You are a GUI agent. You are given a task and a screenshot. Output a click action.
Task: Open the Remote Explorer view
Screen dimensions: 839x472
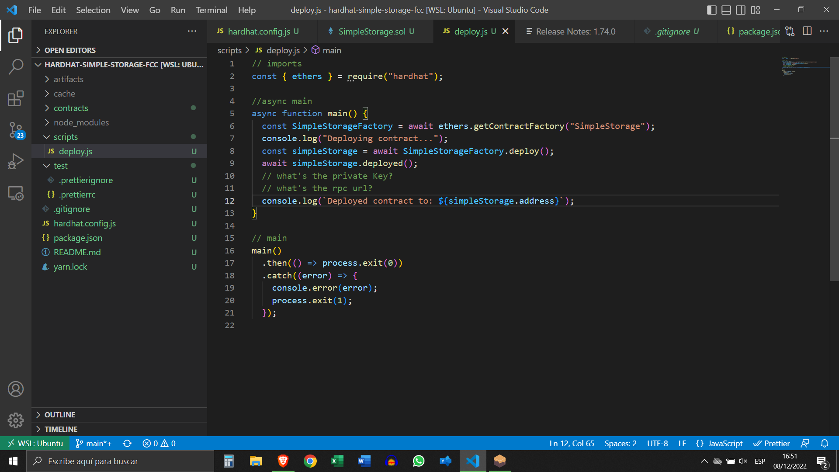pos(16,193)
